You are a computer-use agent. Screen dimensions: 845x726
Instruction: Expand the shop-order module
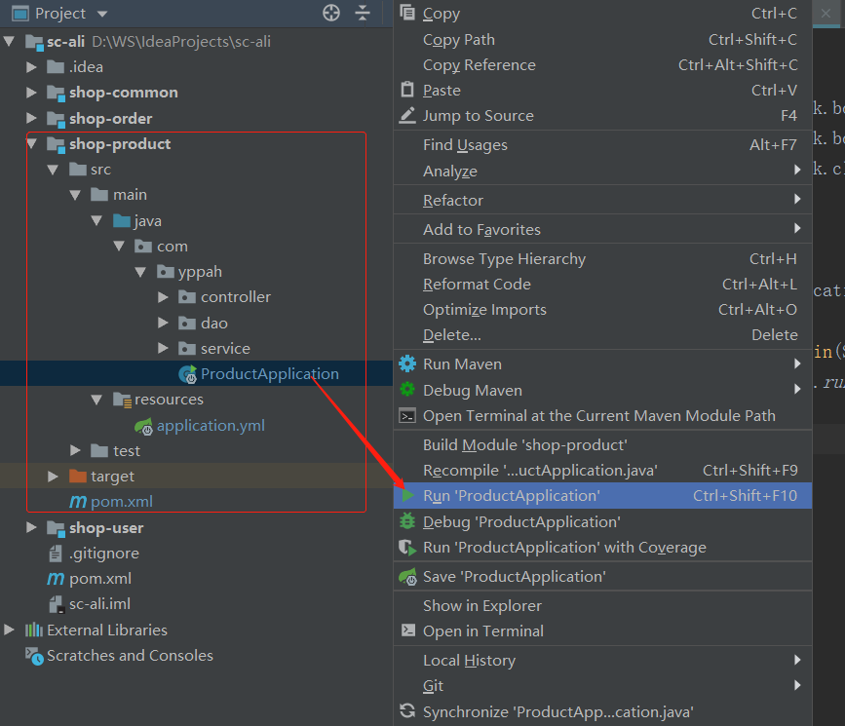click(x=31, y=118)
